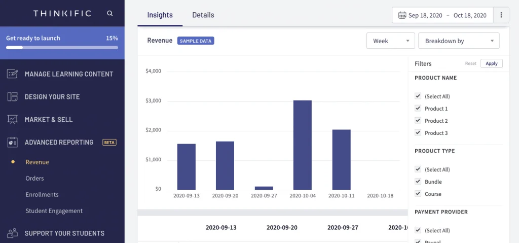Click the Market & Sell chart icon

[x=13, y=120]
